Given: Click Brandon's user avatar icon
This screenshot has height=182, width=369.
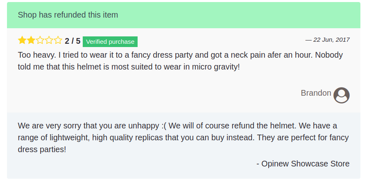Looking at the screenshot, I should [342, 95].
